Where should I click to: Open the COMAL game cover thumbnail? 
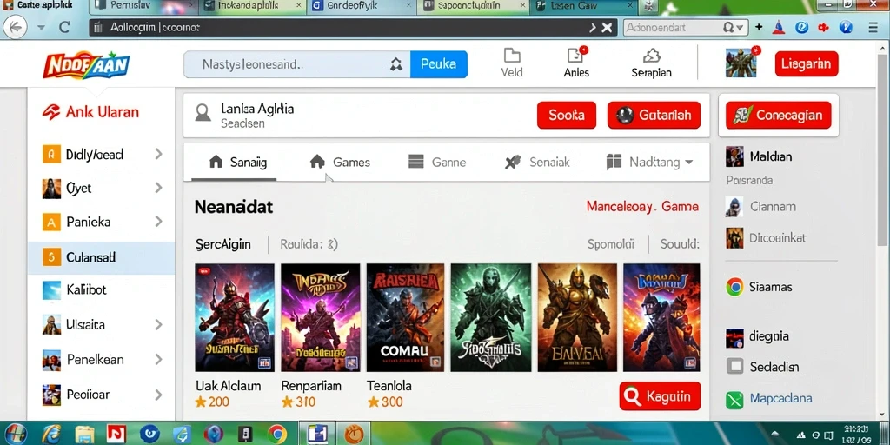tap(405, 317)
